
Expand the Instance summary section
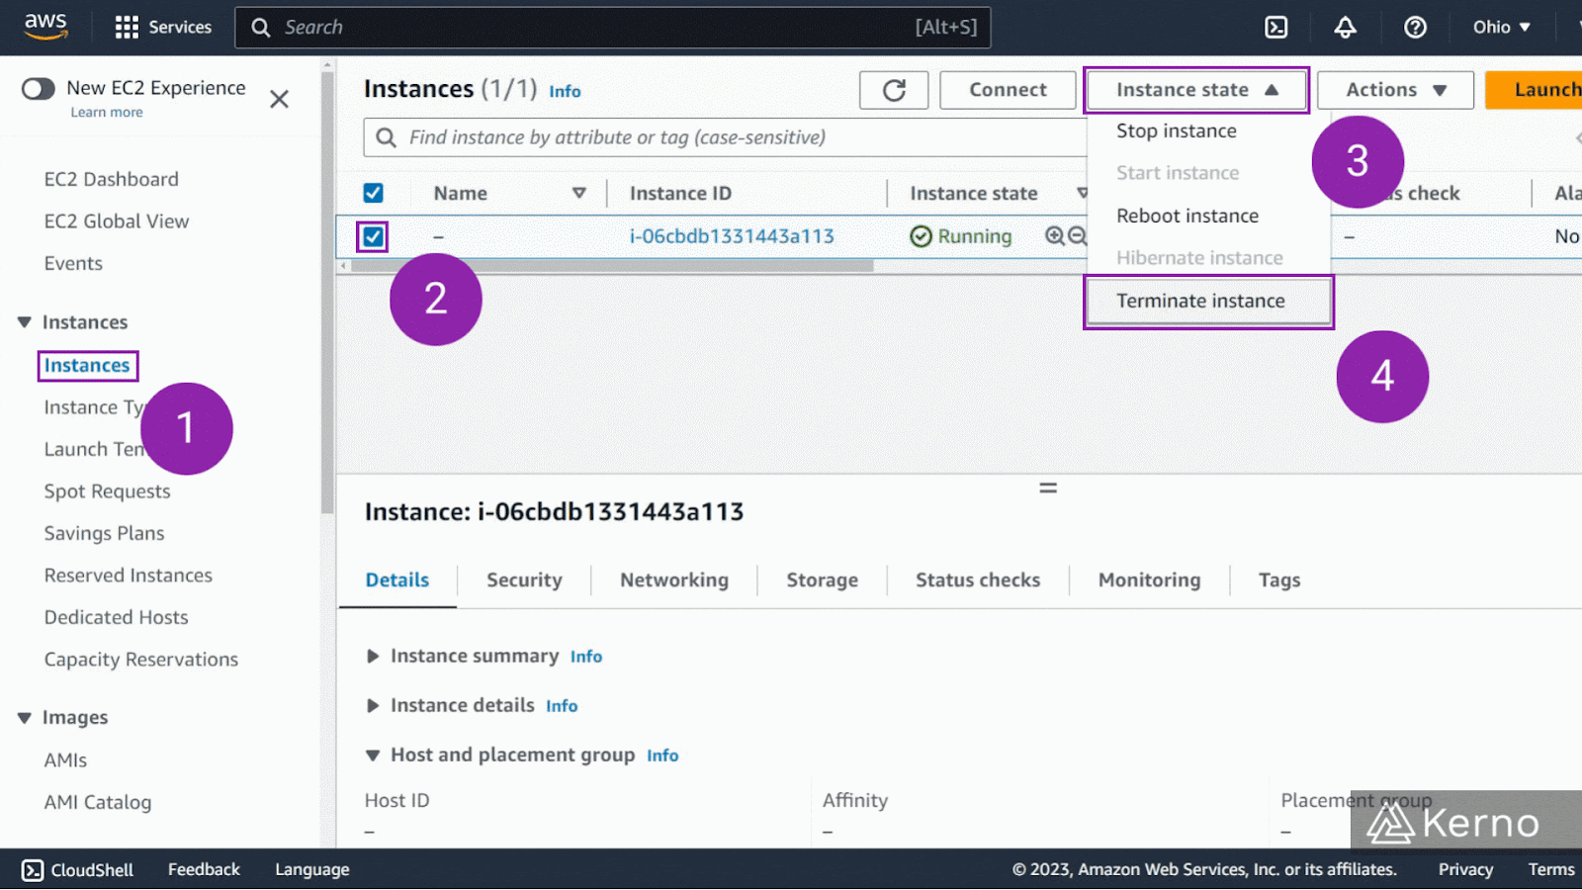click(373, 657)
